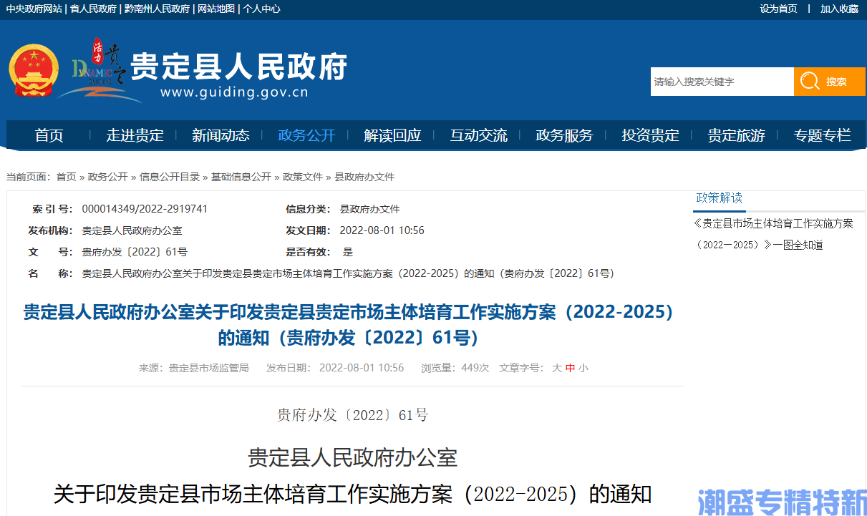867x516 pixels.
Task: Click the body heading 贵定县人民政府办公室
Action: pyautogui.click(x=353, y=457)
